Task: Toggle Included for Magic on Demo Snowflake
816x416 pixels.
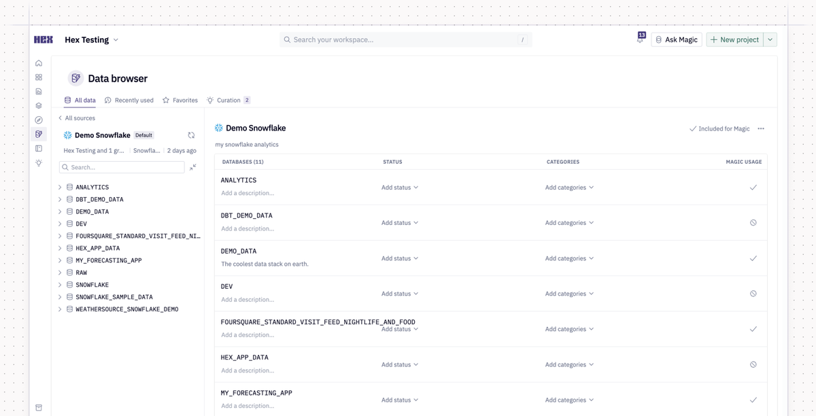Action: point(719,128)
